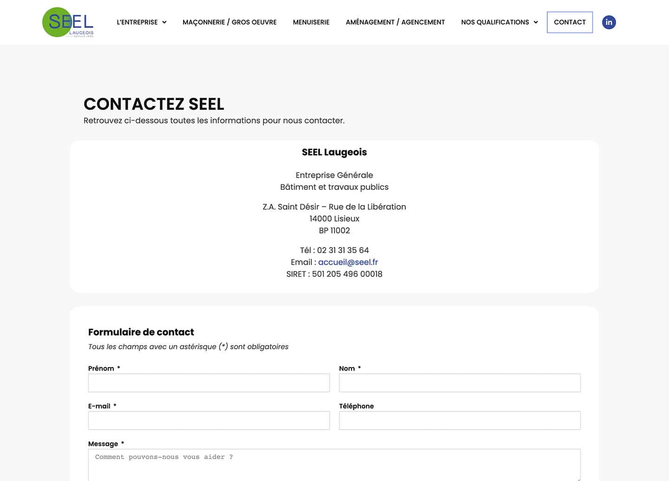Click the SEEL Laugeois logo

tap(68, 22)
